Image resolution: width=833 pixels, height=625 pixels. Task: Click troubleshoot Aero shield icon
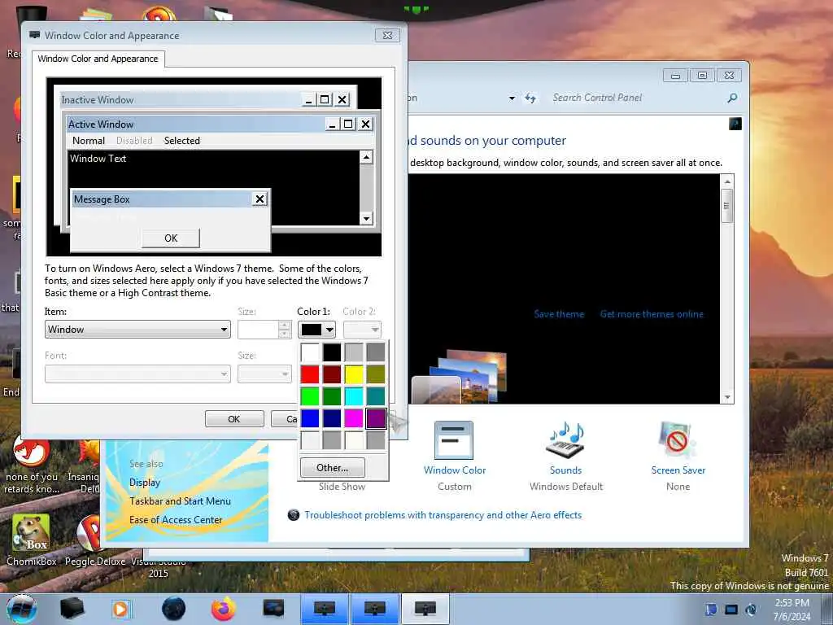pyautogui.click(x=293, y=515)
